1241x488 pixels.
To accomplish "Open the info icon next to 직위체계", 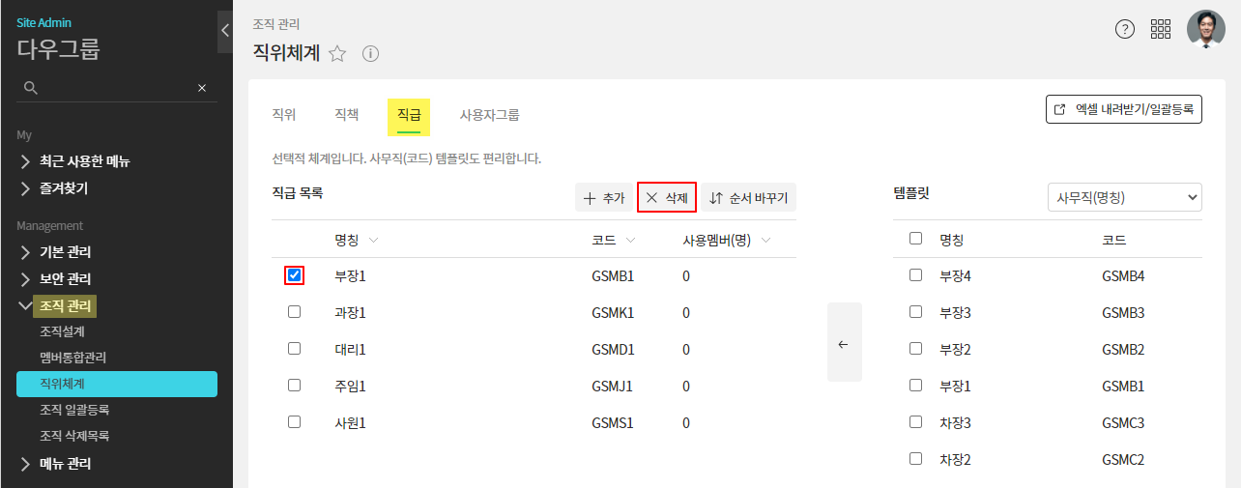I will point(370,54).
